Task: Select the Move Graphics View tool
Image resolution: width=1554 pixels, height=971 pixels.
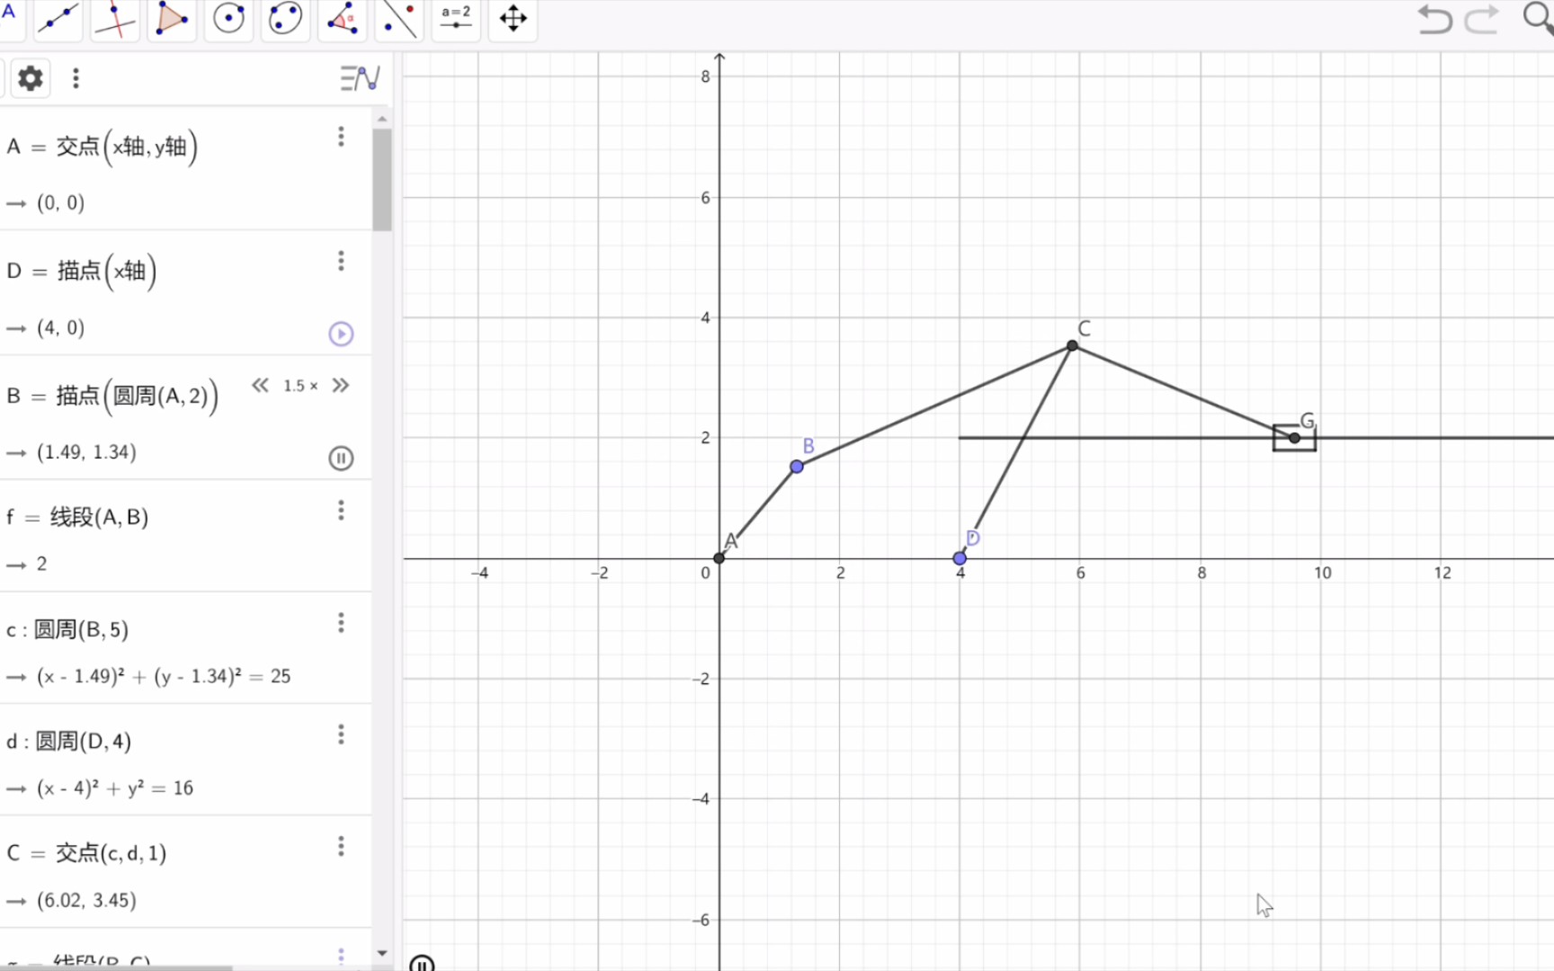Action: click(x=513, y=19)
